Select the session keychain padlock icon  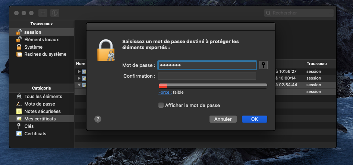(19, 32)
